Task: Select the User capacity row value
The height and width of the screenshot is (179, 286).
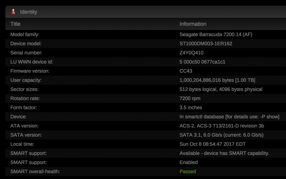Action: [217, 80]
